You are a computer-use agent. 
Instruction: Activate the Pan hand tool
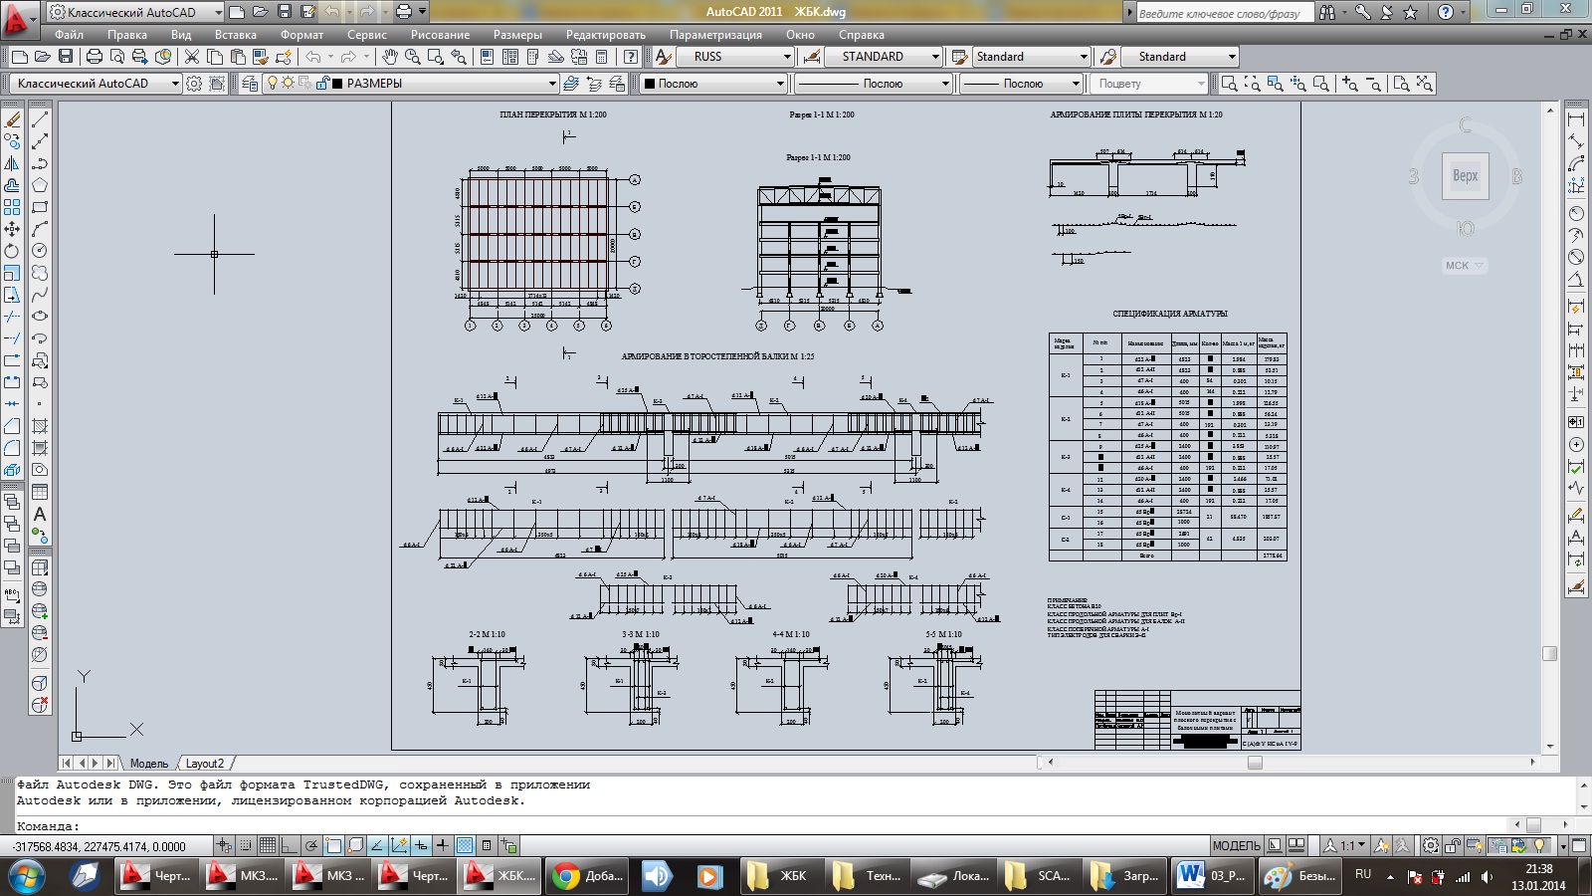[390, 57]
